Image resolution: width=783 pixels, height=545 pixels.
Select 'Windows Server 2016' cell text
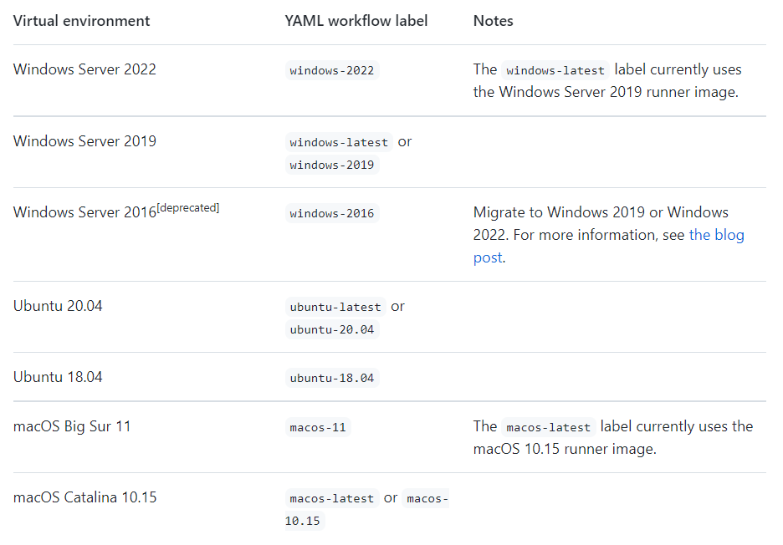click(x=84, y=212)
